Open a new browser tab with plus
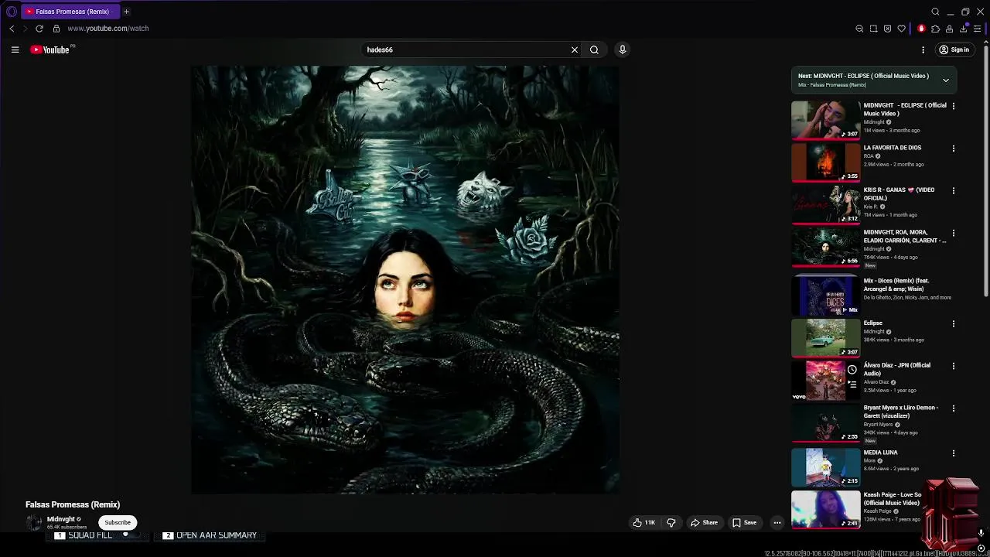990x557 pixels. pyautogui.click(x=126, y=12)
